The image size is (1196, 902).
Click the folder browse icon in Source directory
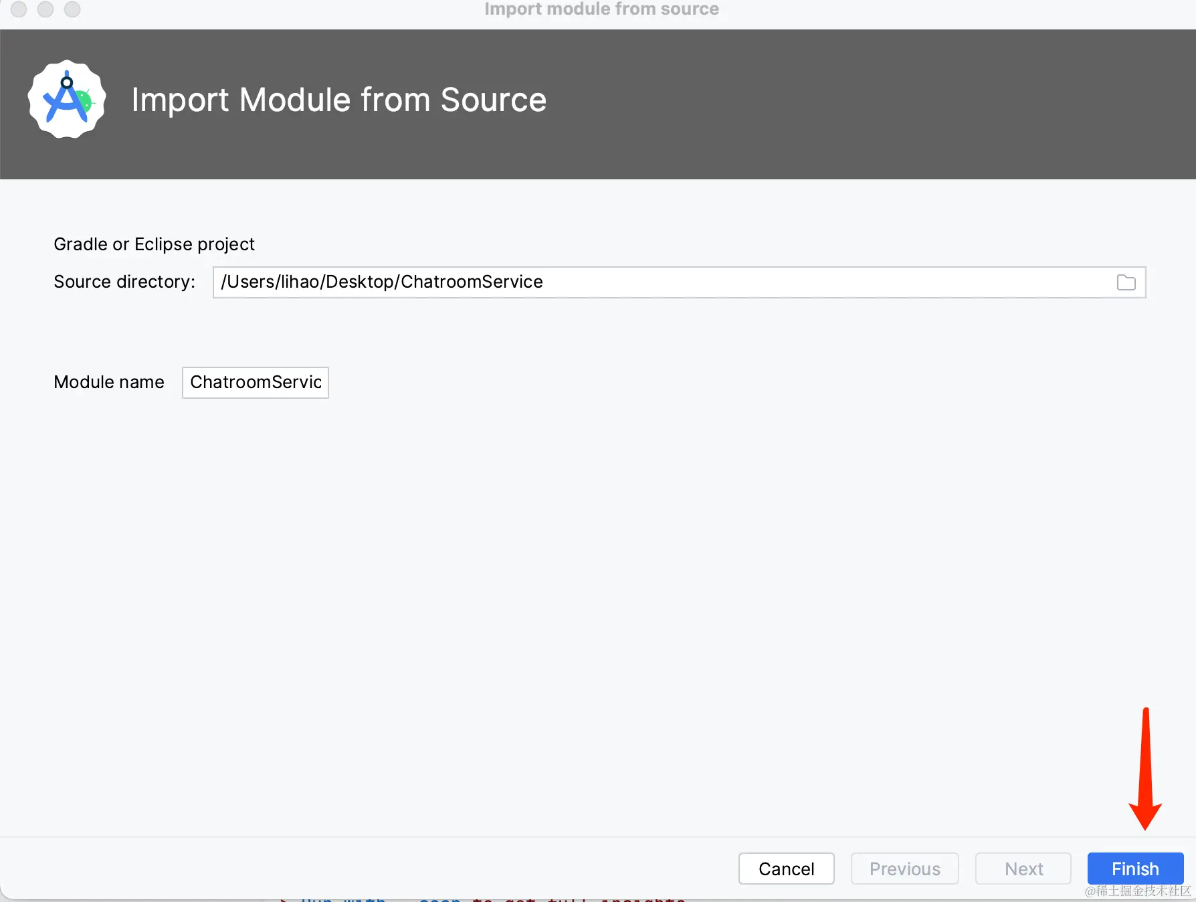coord(1126,282)
